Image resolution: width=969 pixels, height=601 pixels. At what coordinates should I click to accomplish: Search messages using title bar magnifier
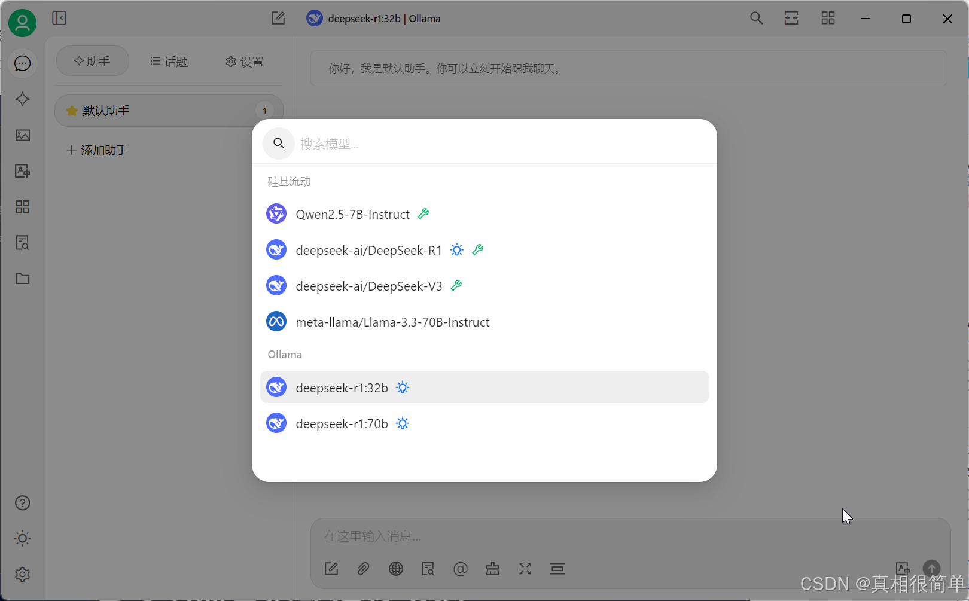click(x=757, y=18)
